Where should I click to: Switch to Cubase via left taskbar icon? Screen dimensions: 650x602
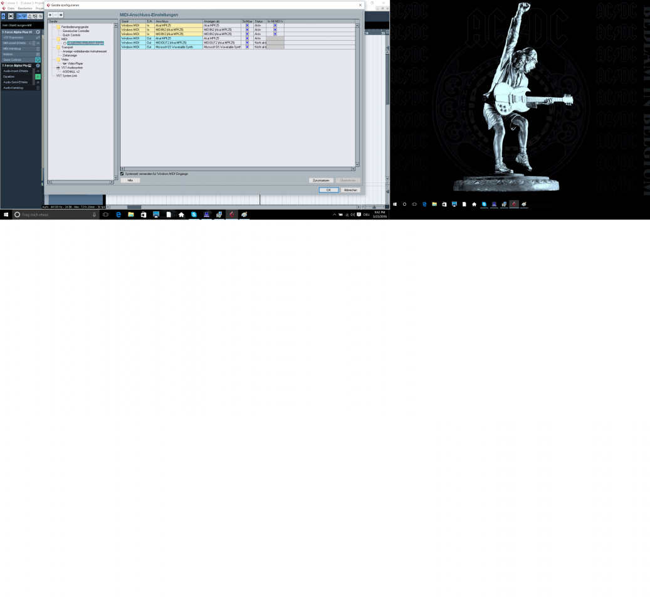(x=232, y=214)
